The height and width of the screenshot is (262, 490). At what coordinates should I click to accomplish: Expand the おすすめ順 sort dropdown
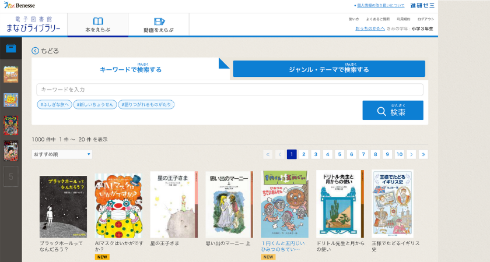coord(62,154)
